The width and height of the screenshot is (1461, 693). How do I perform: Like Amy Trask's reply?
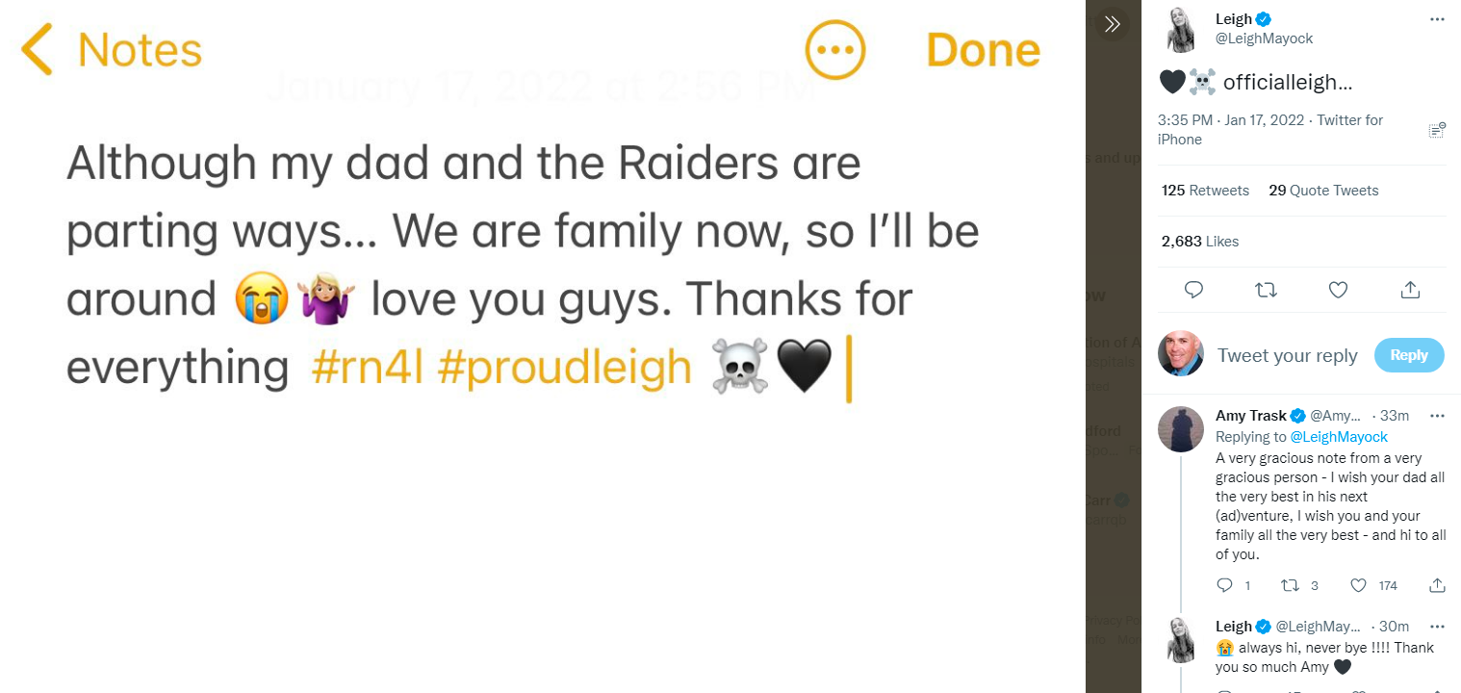1358,585
